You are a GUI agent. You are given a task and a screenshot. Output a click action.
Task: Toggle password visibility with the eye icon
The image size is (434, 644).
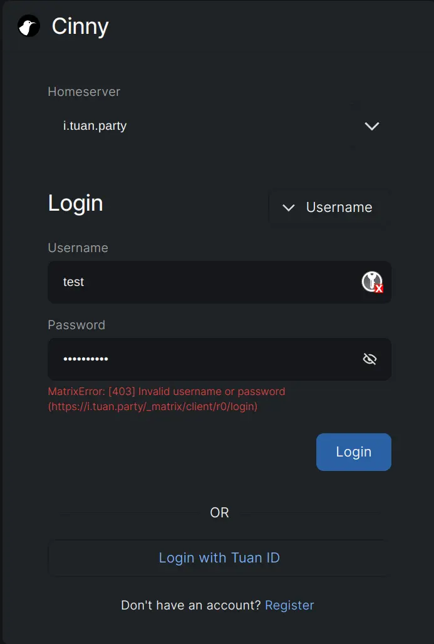[370, 359]
